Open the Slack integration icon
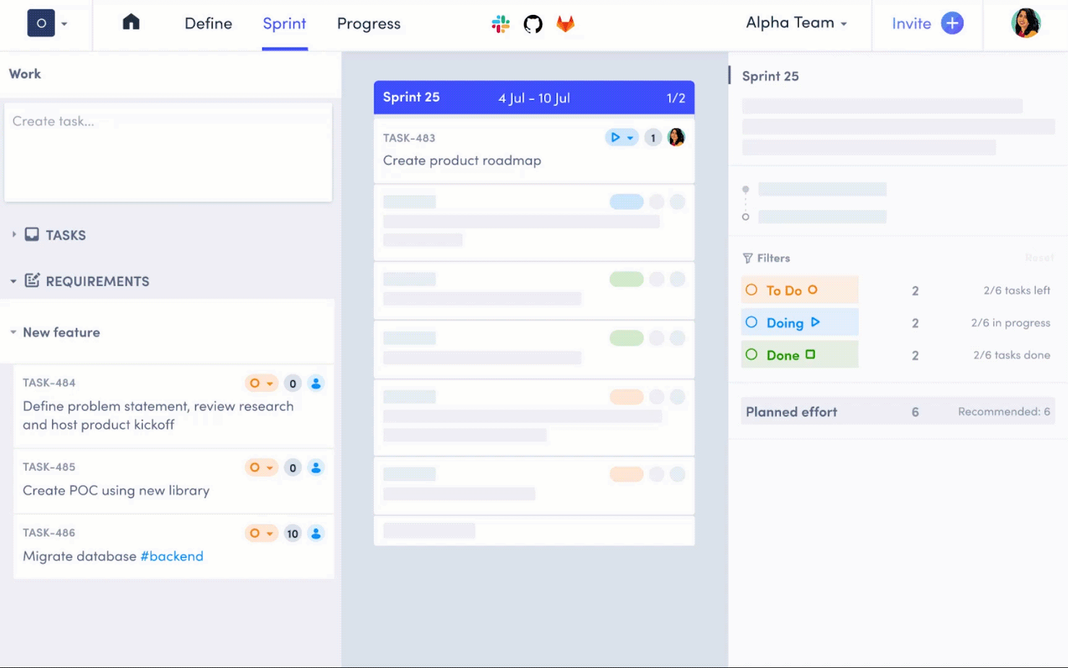This screenshot has height=668, width=1068. coord(501,24)
